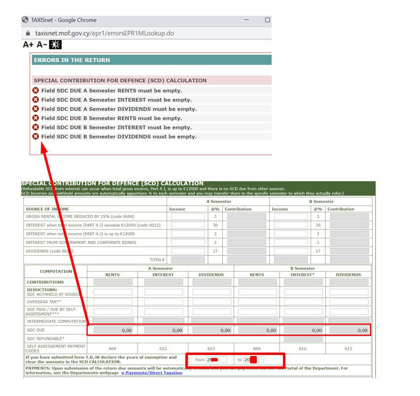Click A Semester income field for gross rental
The image size is (420, 396).
coord(187,217)
